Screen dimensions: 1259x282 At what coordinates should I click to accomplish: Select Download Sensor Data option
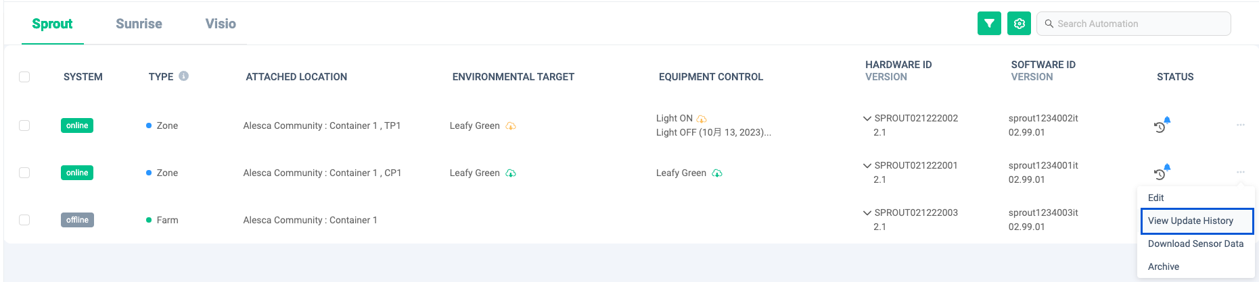point(1196,244)
